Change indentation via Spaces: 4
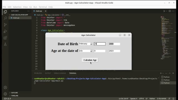 coord(133,99)
